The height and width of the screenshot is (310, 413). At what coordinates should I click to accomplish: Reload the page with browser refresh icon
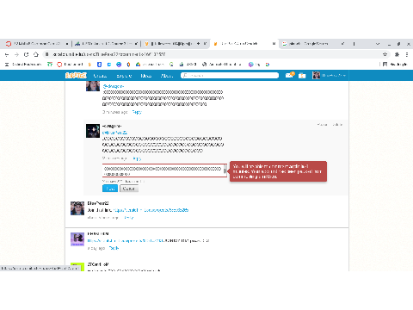[x=26, y=54]
